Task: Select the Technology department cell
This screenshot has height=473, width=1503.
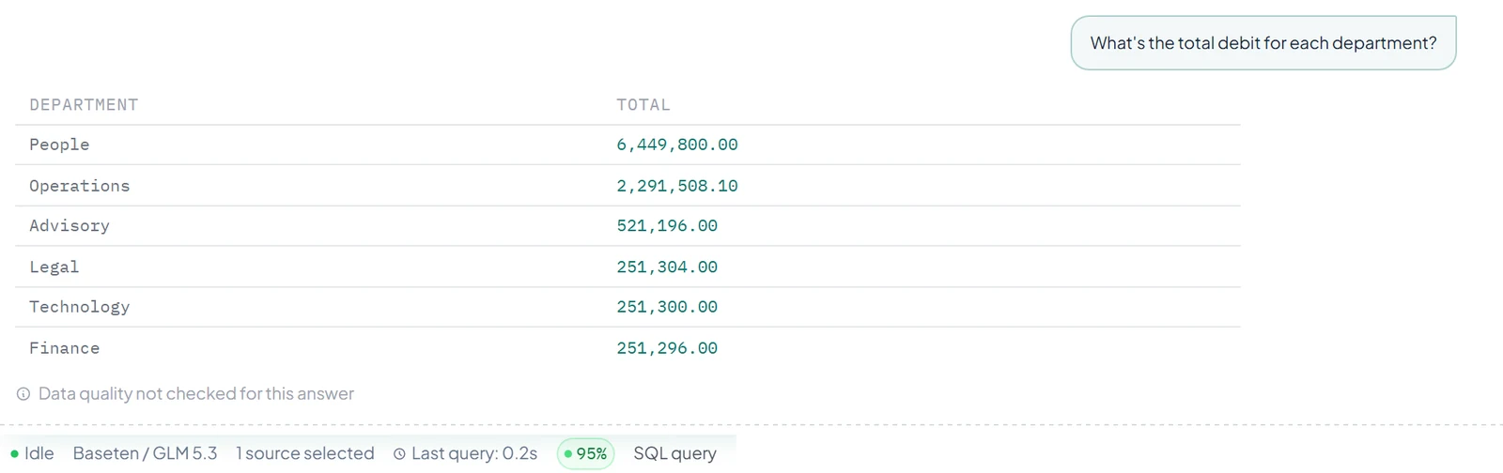Action: pos(80,307)
